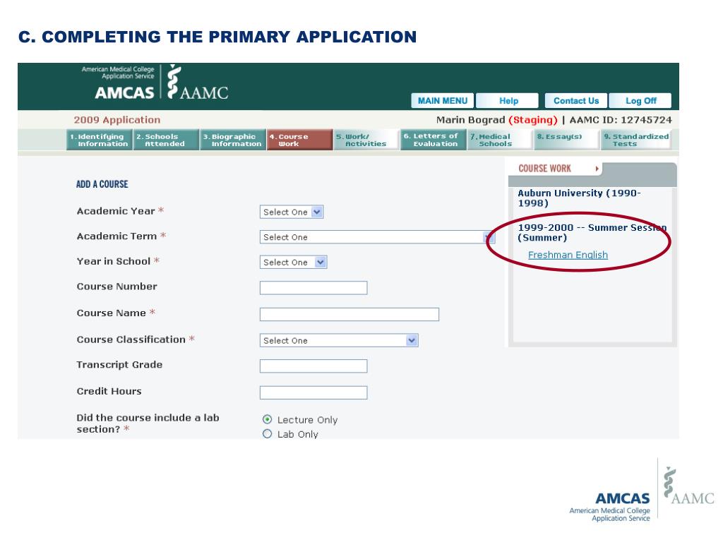Click the Course Work panel arrow icon
723x542 pixels.
pyautogui.click(x=597, y=169)
